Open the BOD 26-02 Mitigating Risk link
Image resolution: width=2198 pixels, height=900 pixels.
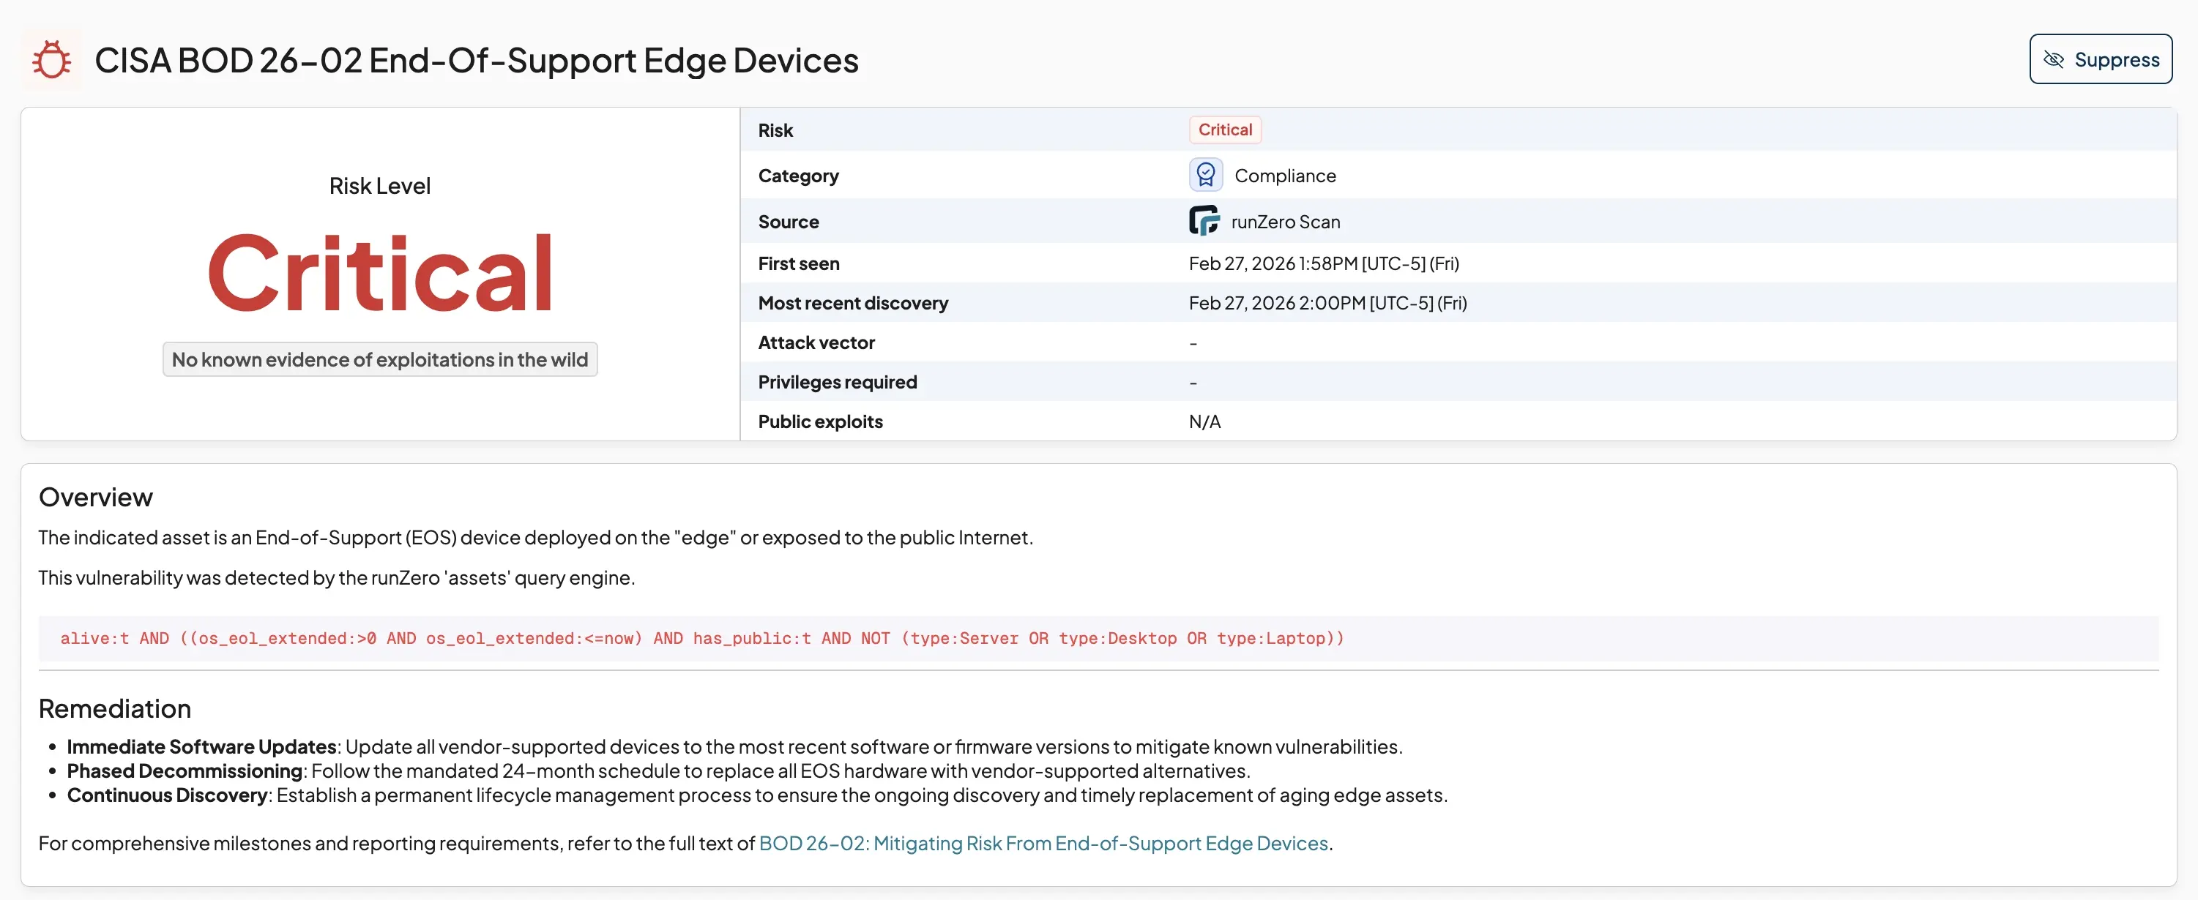tap(1043, 843)
